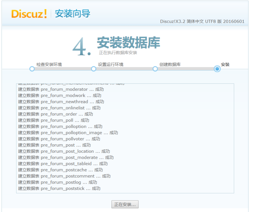Click log line pre_forum_modwork
Viewport: 273px width, 212px height.
60,96
